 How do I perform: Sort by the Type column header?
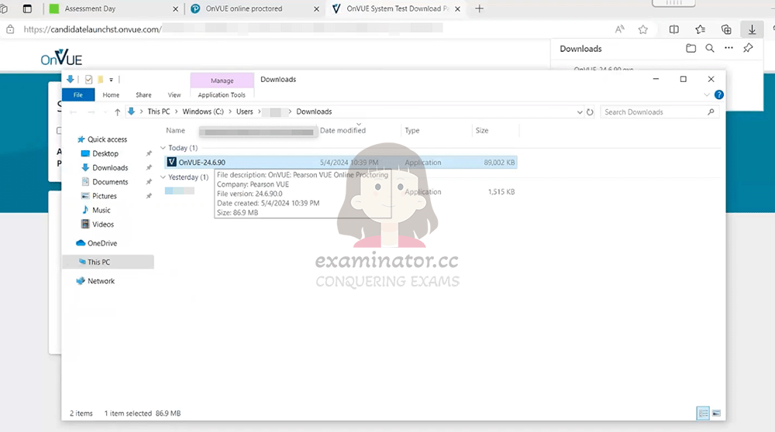[412, 130]
